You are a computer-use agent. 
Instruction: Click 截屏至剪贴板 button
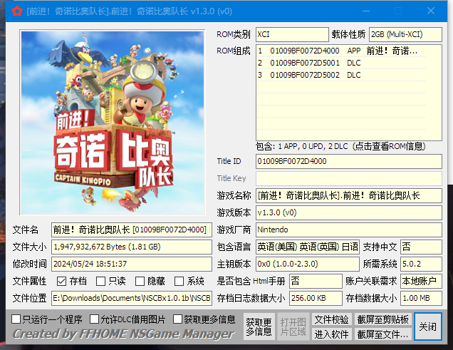(382, 319)
